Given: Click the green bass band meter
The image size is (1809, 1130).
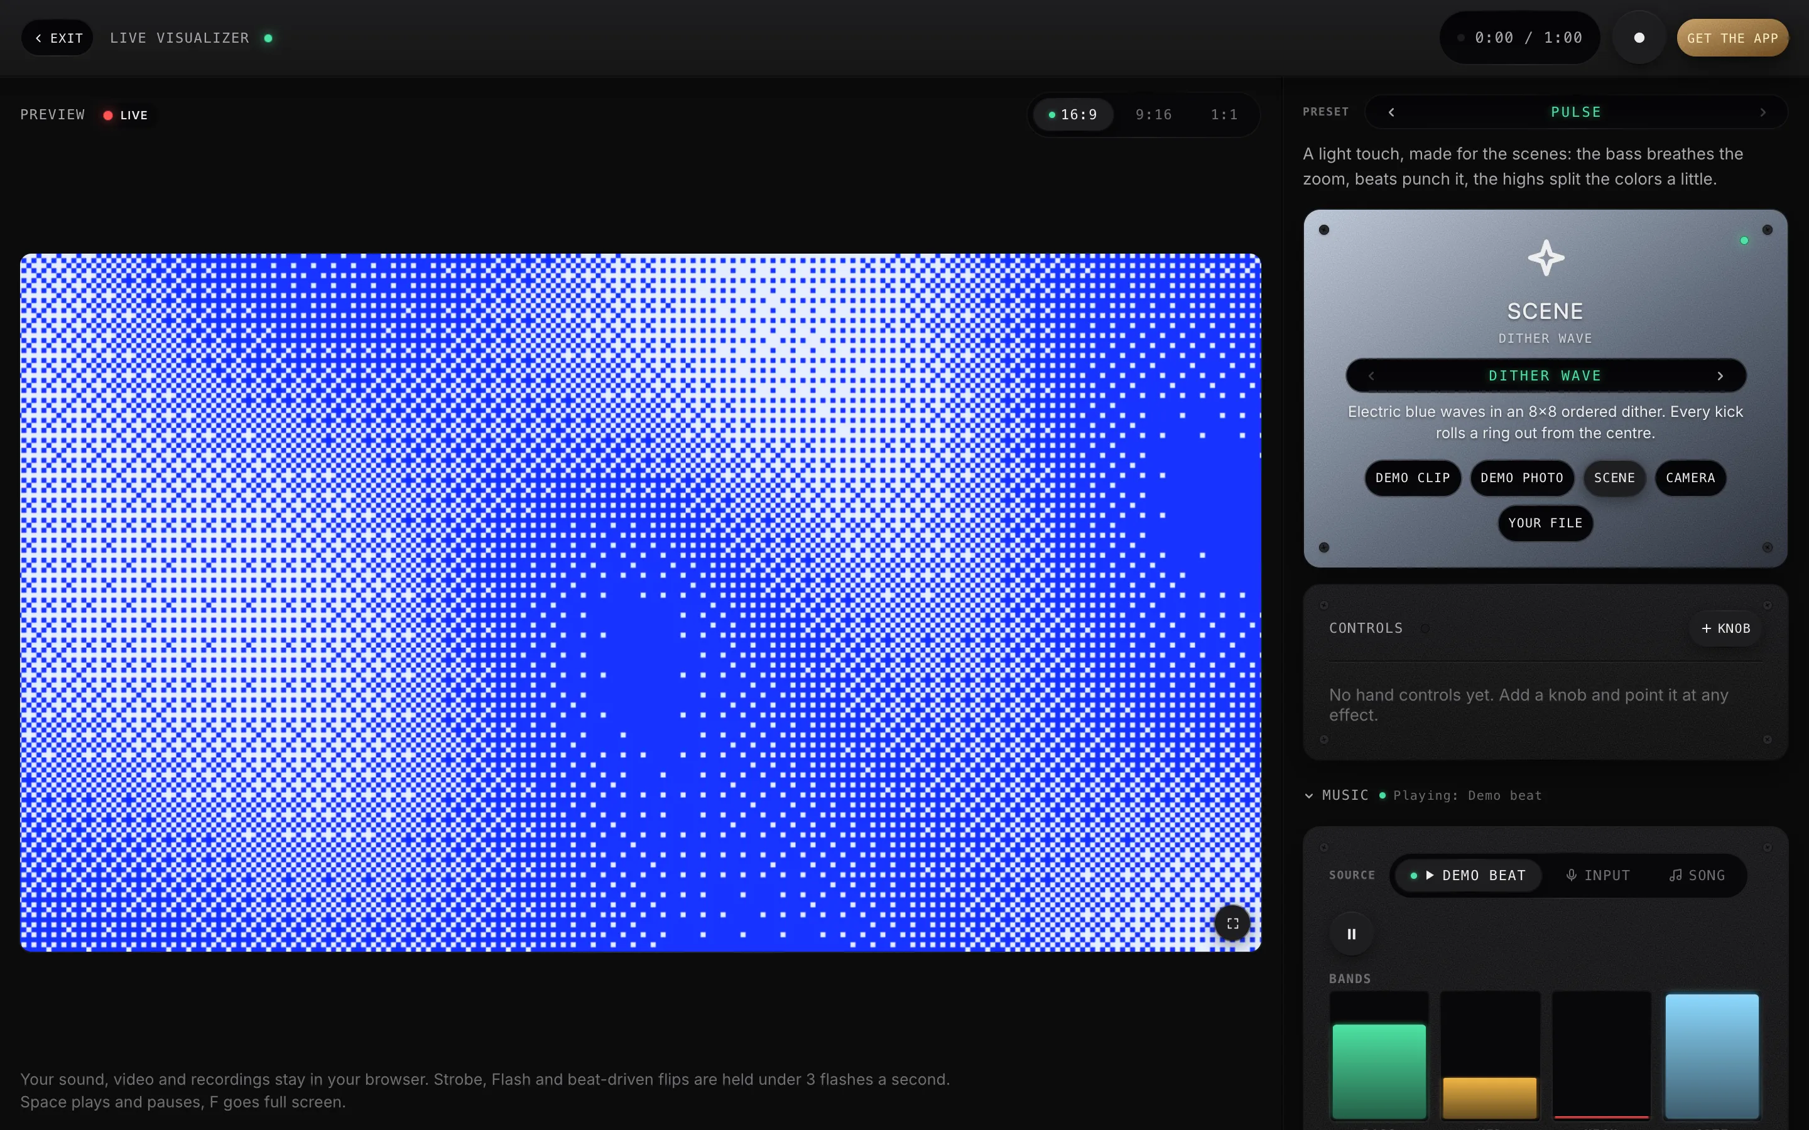Looking at the screenshot, I should pos(1379,1056).
